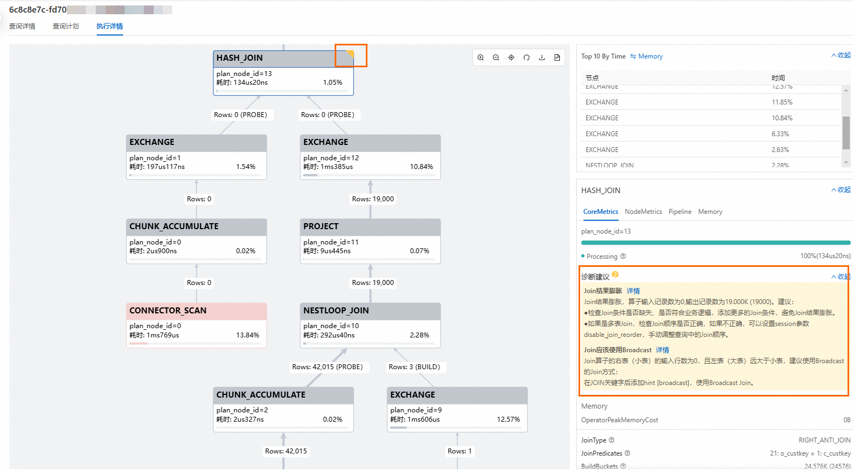Click the EXCHANGE row with 6.33%

click(711, 134)
